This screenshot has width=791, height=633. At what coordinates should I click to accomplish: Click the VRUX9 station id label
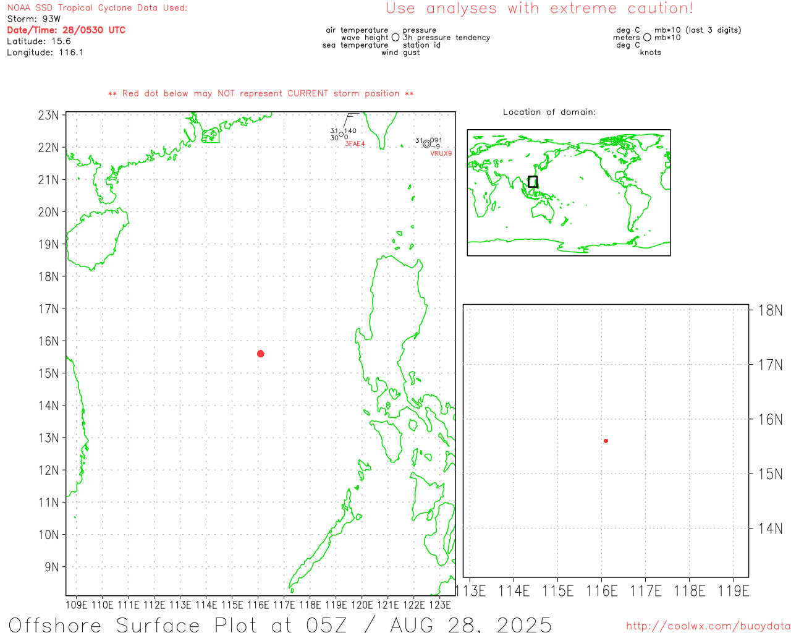tap(441, 153)
